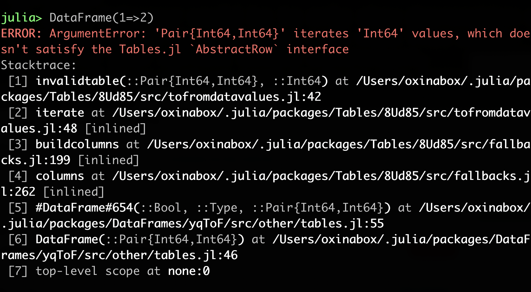Click the #DataFrame#654 function name
Image resolution: width=531 pixels, height=292 pixels.
[x=84, y=208]
